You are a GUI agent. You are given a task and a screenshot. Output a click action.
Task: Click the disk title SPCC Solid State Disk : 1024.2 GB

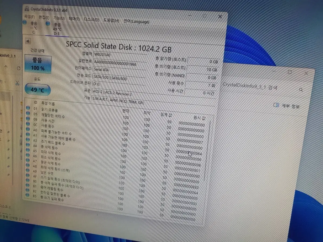point(119,47)
